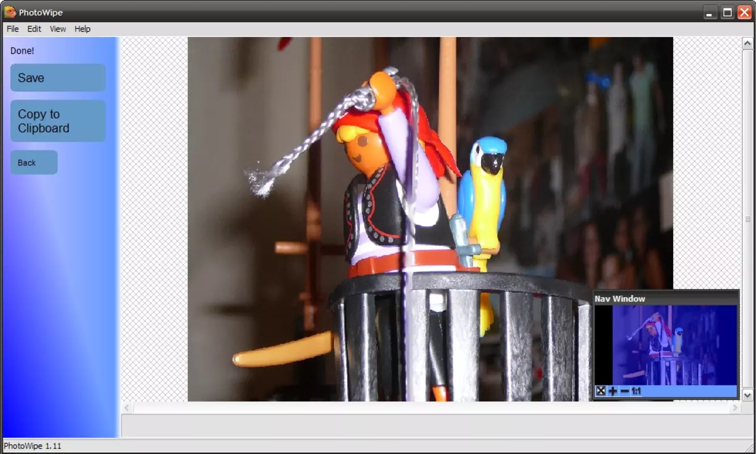Click the fit-to-window icon in Nav Window
Image resolution: width=756 pixels, height=454 pixels.
tap(601, 391)
